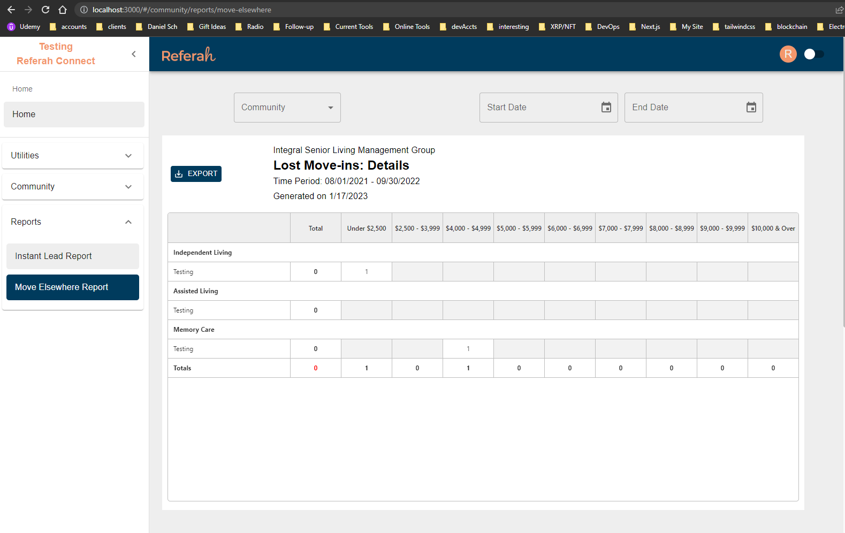Click the browser home icon
Screen dimensions: 845x533
click(x=63, y=10)
